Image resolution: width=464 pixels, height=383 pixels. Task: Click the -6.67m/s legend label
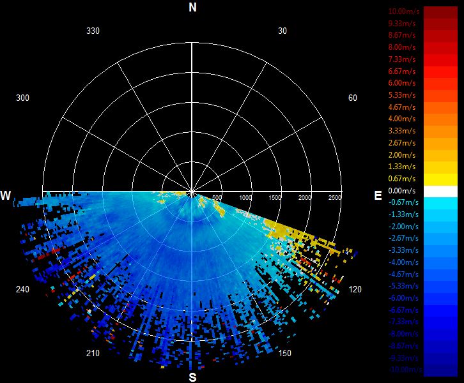[403, 310]
